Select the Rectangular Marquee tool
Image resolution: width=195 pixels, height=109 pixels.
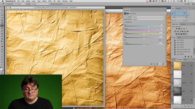pyautogui.click(x=2, y=13)
